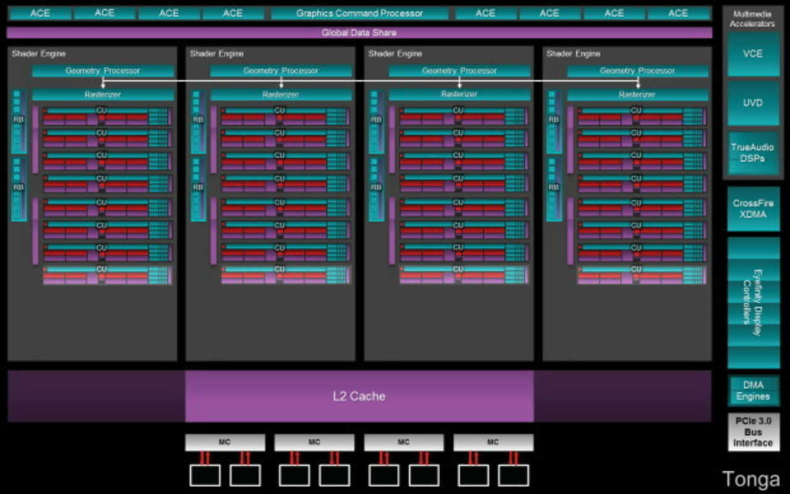Click the Eyefinity Display Controllers block

753,302
